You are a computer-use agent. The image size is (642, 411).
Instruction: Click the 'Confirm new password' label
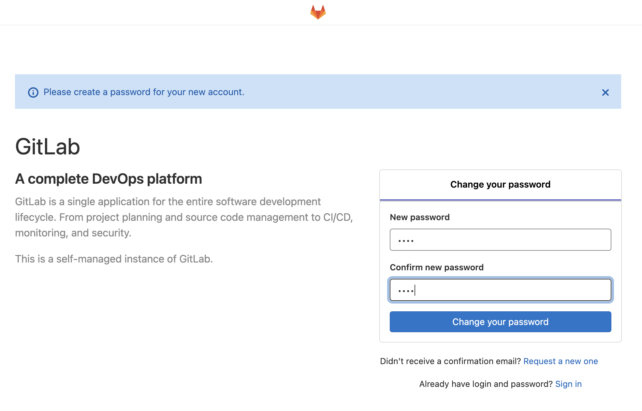[x=436, y=267]
